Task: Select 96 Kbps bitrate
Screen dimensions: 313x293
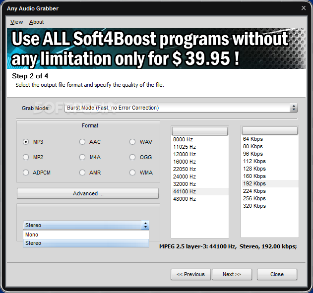Action: tap(270, 154)
